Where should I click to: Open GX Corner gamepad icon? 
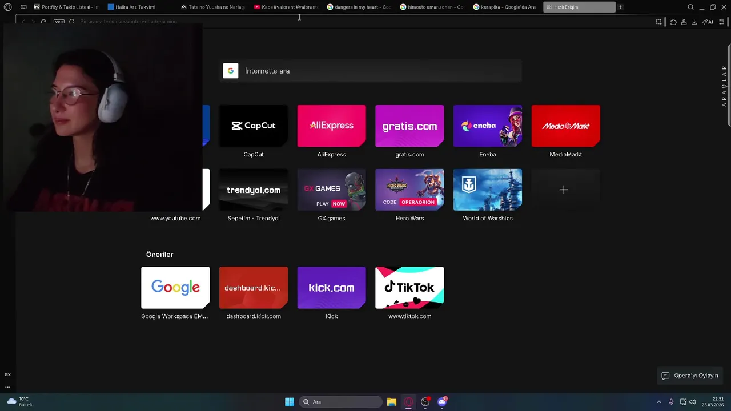coord(23,7)
